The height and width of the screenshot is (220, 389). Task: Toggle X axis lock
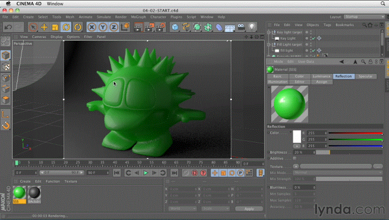tap(92, 27)
